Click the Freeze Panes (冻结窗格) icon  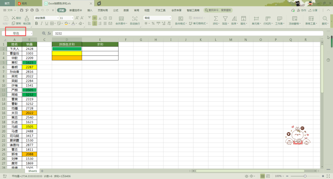(x=295, y=19)
